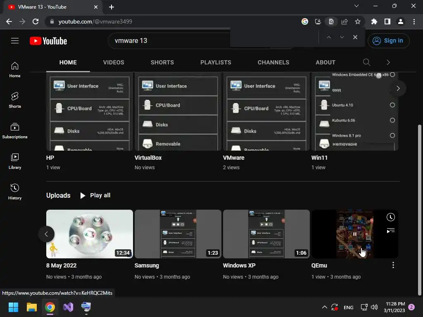Screen dimensions: 423x317
Task: Bookmark this page with the star icon
Action: click(x=357, y=21)
